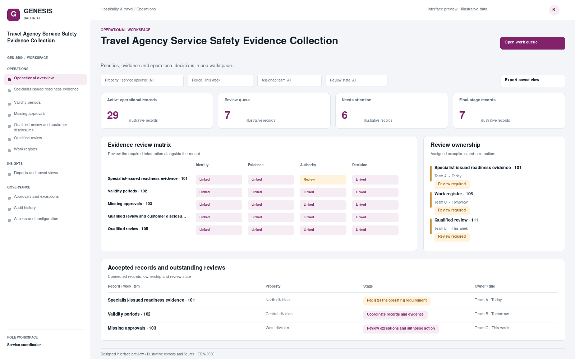Click Export saved view button

tap(533, 81)
